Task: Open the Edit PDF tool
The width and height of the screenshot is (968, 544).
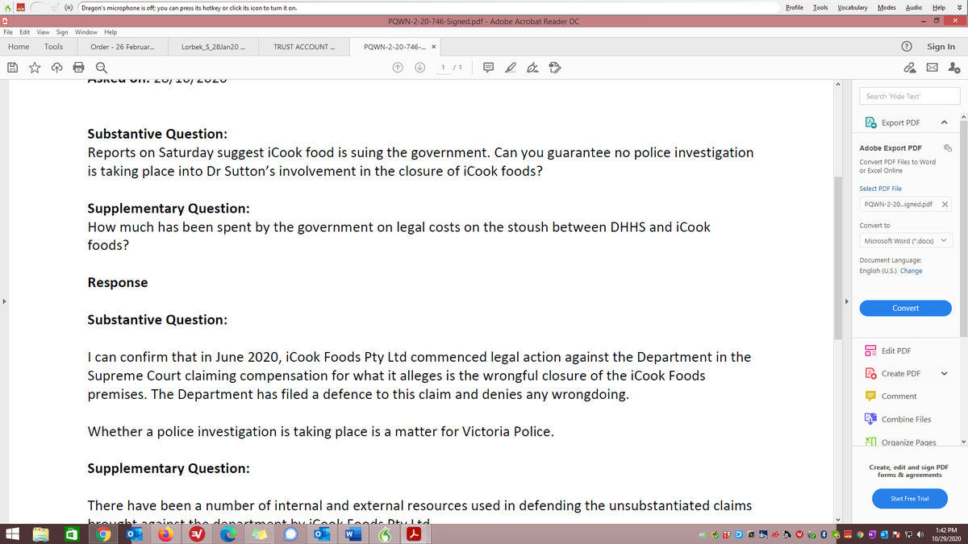Action: (x=896, y=351)
